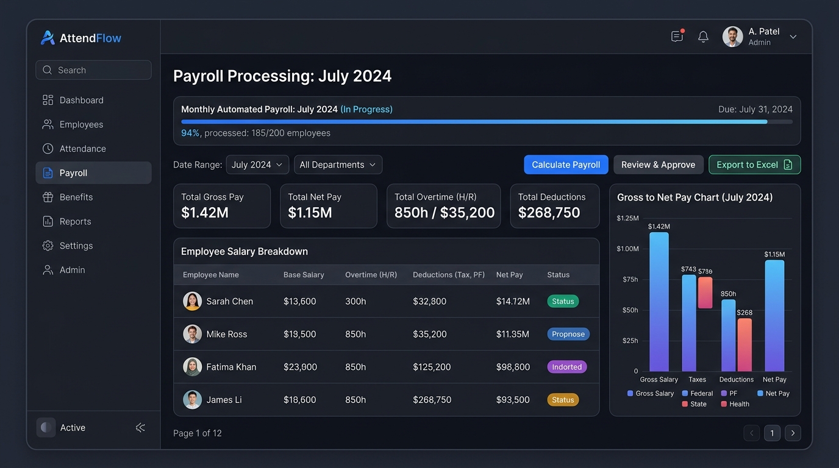Click the Indorted status badge for Fatima Khan
Viewport: 839px width, 468px height.
pos(567,367)
